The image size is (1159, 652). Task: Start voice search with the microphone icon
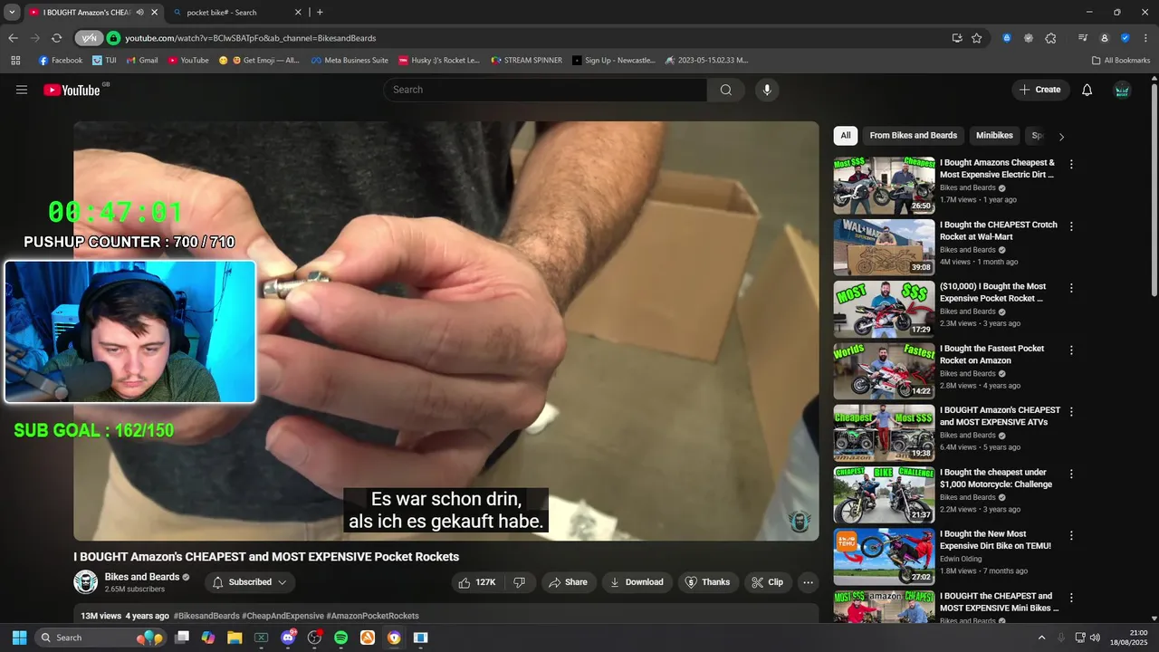coord(767,90)
